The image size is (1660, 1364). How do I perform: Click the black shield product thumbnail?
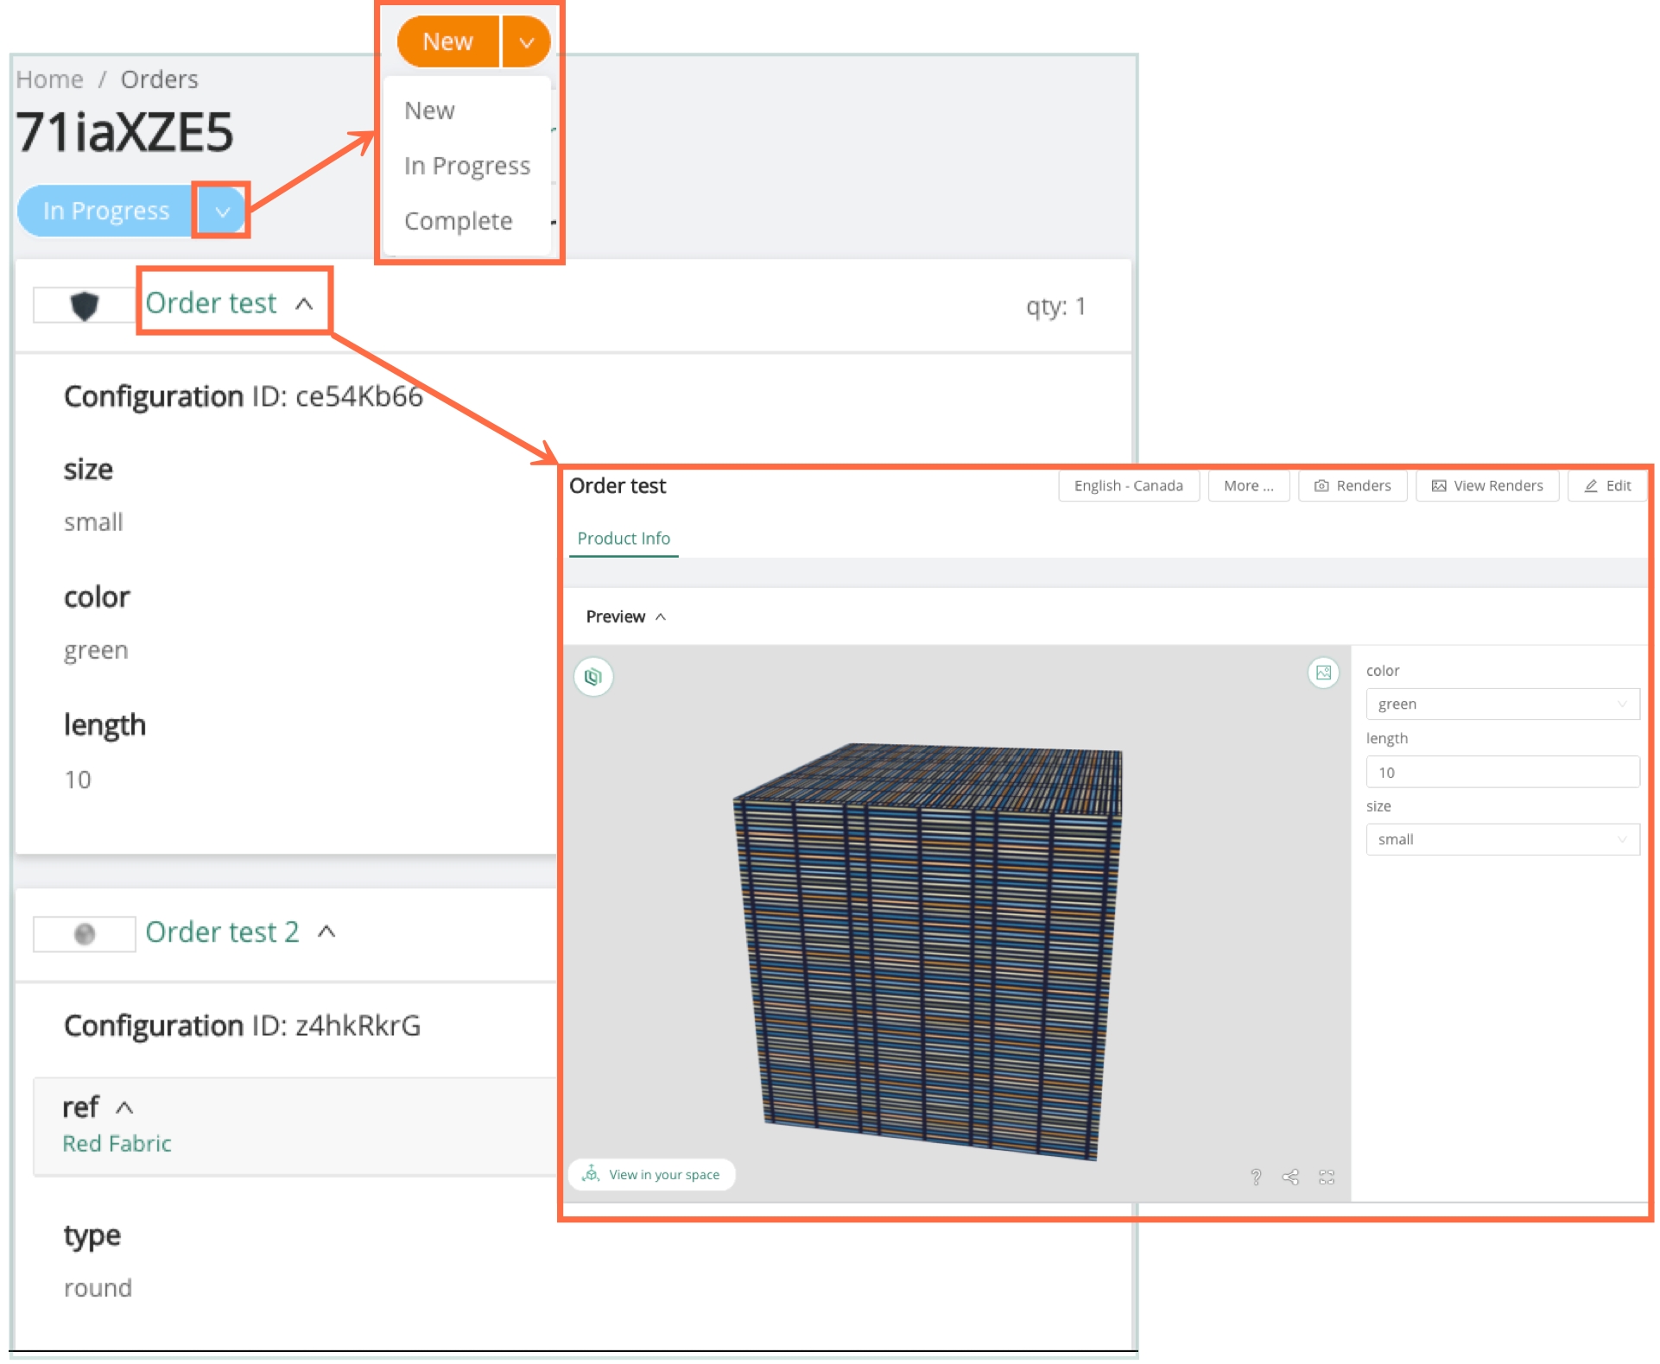(84, 306)
